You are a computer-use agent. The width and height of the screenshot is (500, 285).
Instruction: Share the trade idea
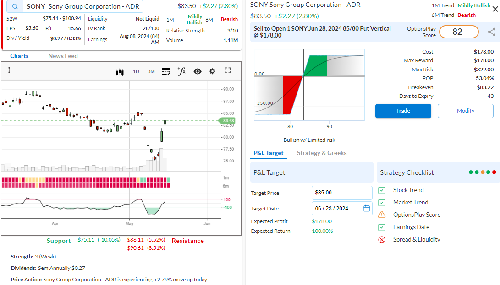[492, 32]
